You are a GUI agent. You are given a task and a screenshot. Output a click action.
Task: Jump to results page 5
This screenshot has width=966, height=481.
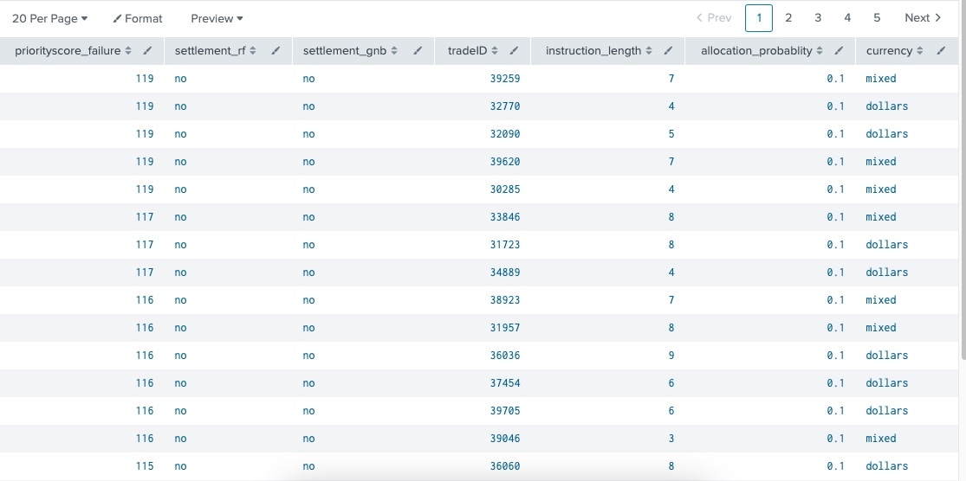point(877,18)
